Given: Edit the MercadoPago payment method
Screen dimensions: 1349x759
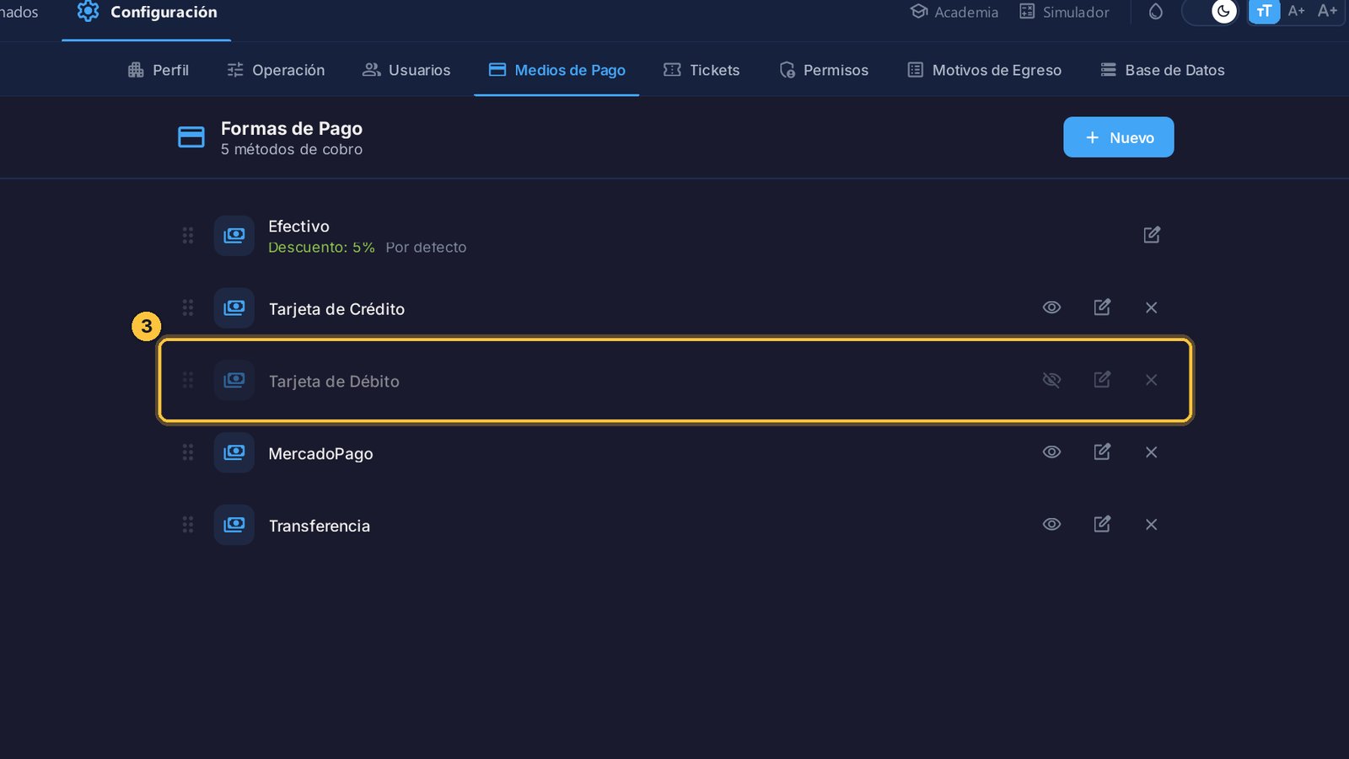Looking at the screenshot, I should click(1102, 452).
